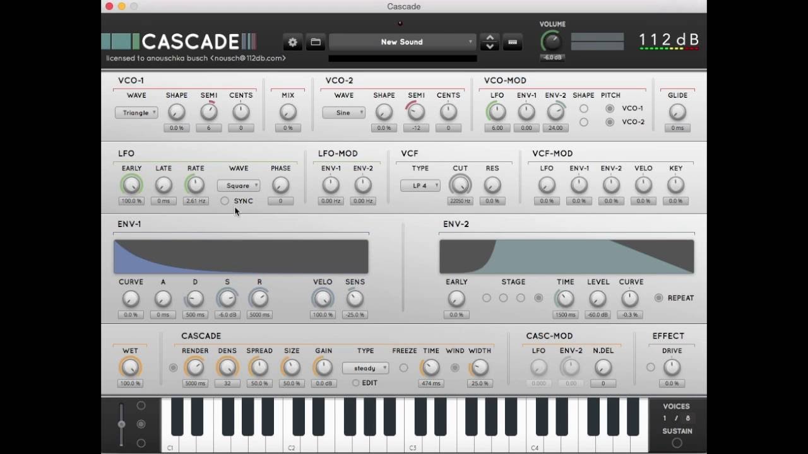Screen dimensions: 808x454
Task: Toggle VCO-MOD pitch for VCO-1
Action: [x=610, y=108]
